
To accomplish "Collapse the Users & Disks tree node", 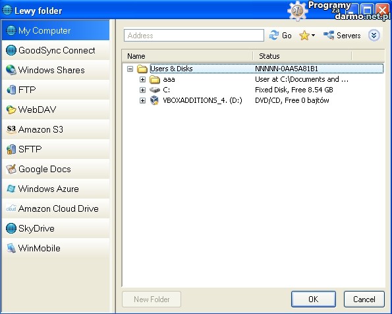I will (x=130, y=69).
